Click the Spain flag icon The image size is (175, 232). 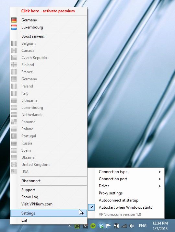(x=14, y=150)
